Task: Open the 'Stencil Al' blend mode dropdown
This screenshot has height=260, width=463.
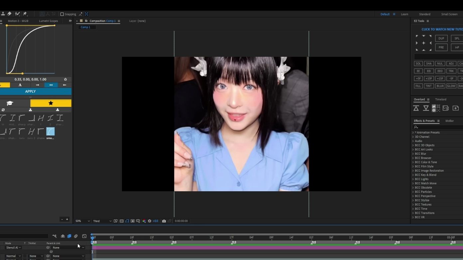Action: tap(14, 248)
